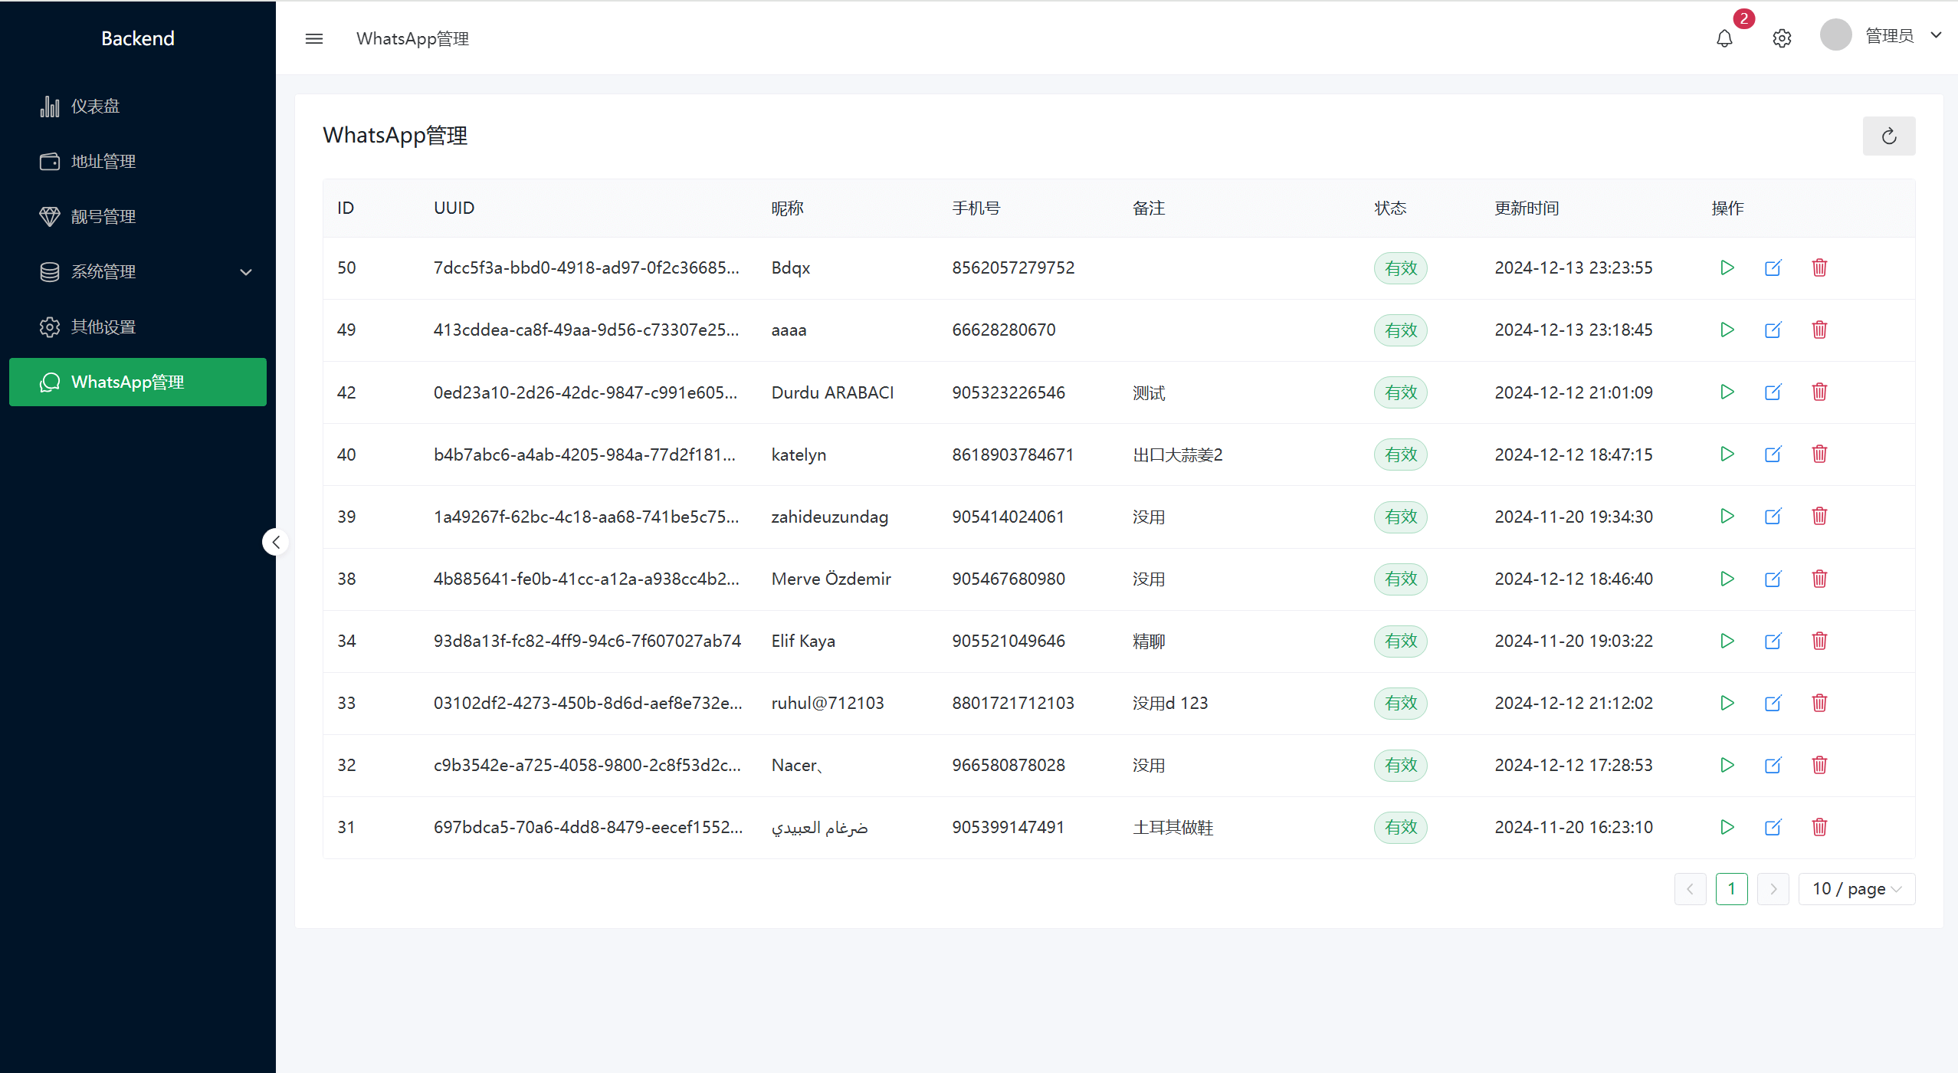Open the settings gear in header

pos(1782,38)
